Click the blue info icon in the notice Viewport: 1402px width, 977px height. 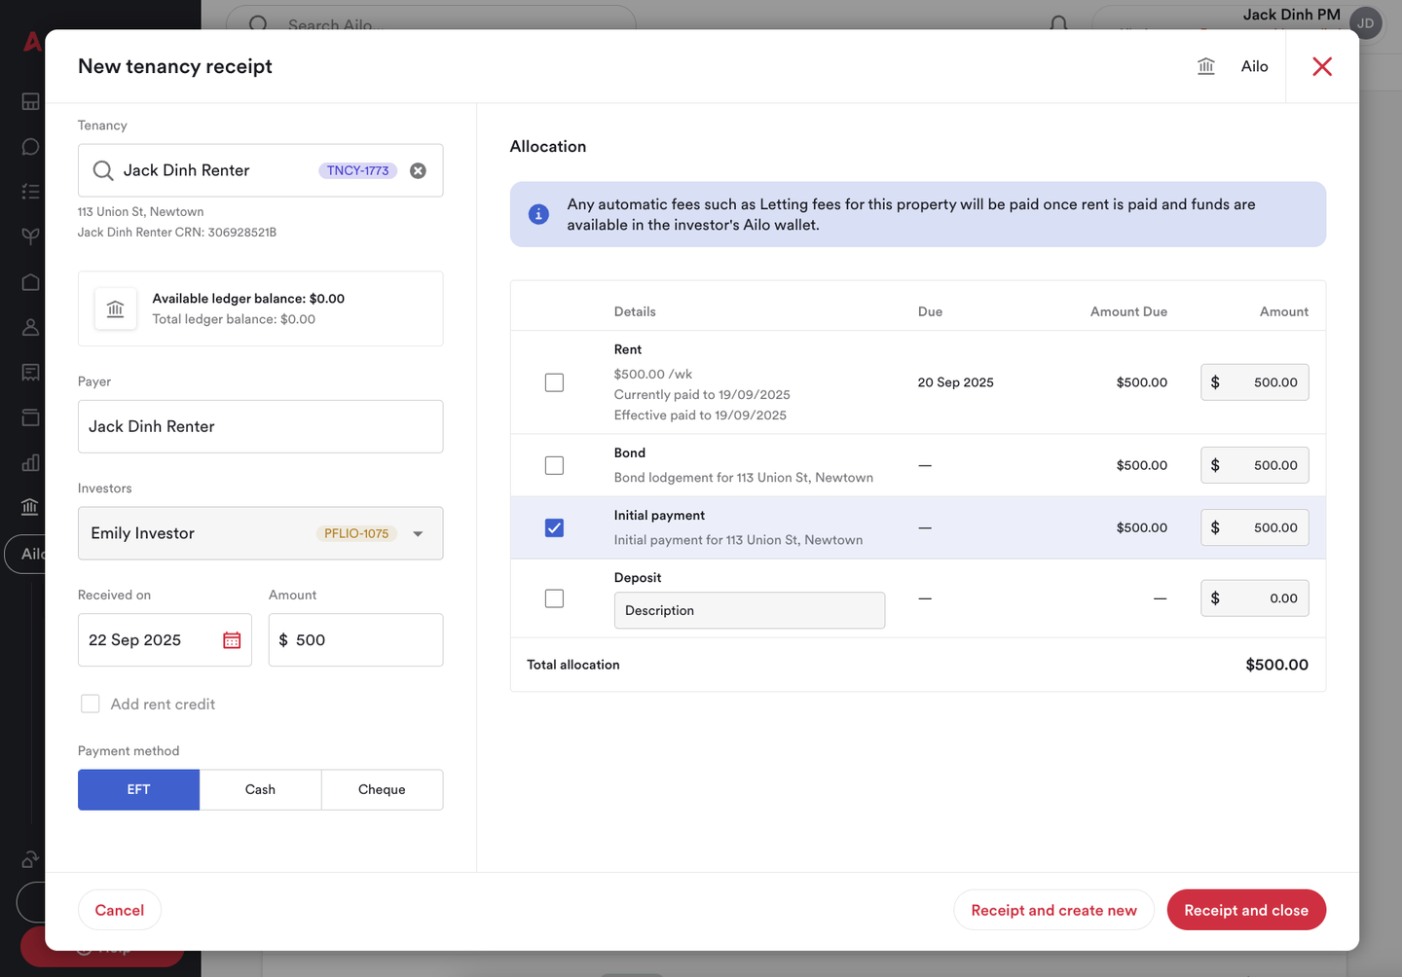[538, 214]
